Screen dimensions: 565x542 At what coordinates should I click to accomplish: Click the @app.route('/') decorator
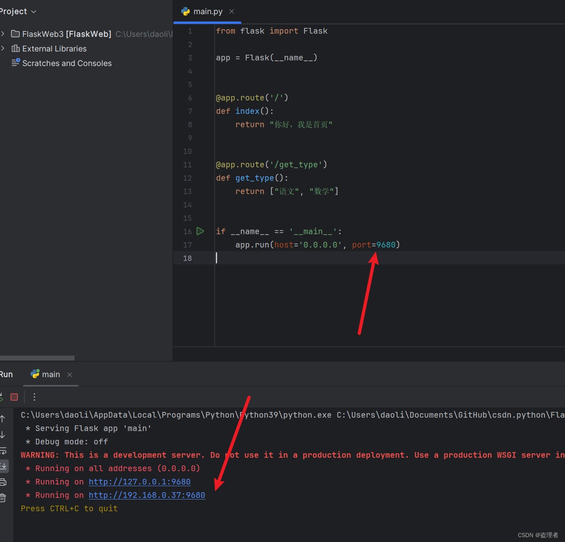pos(252,98)
